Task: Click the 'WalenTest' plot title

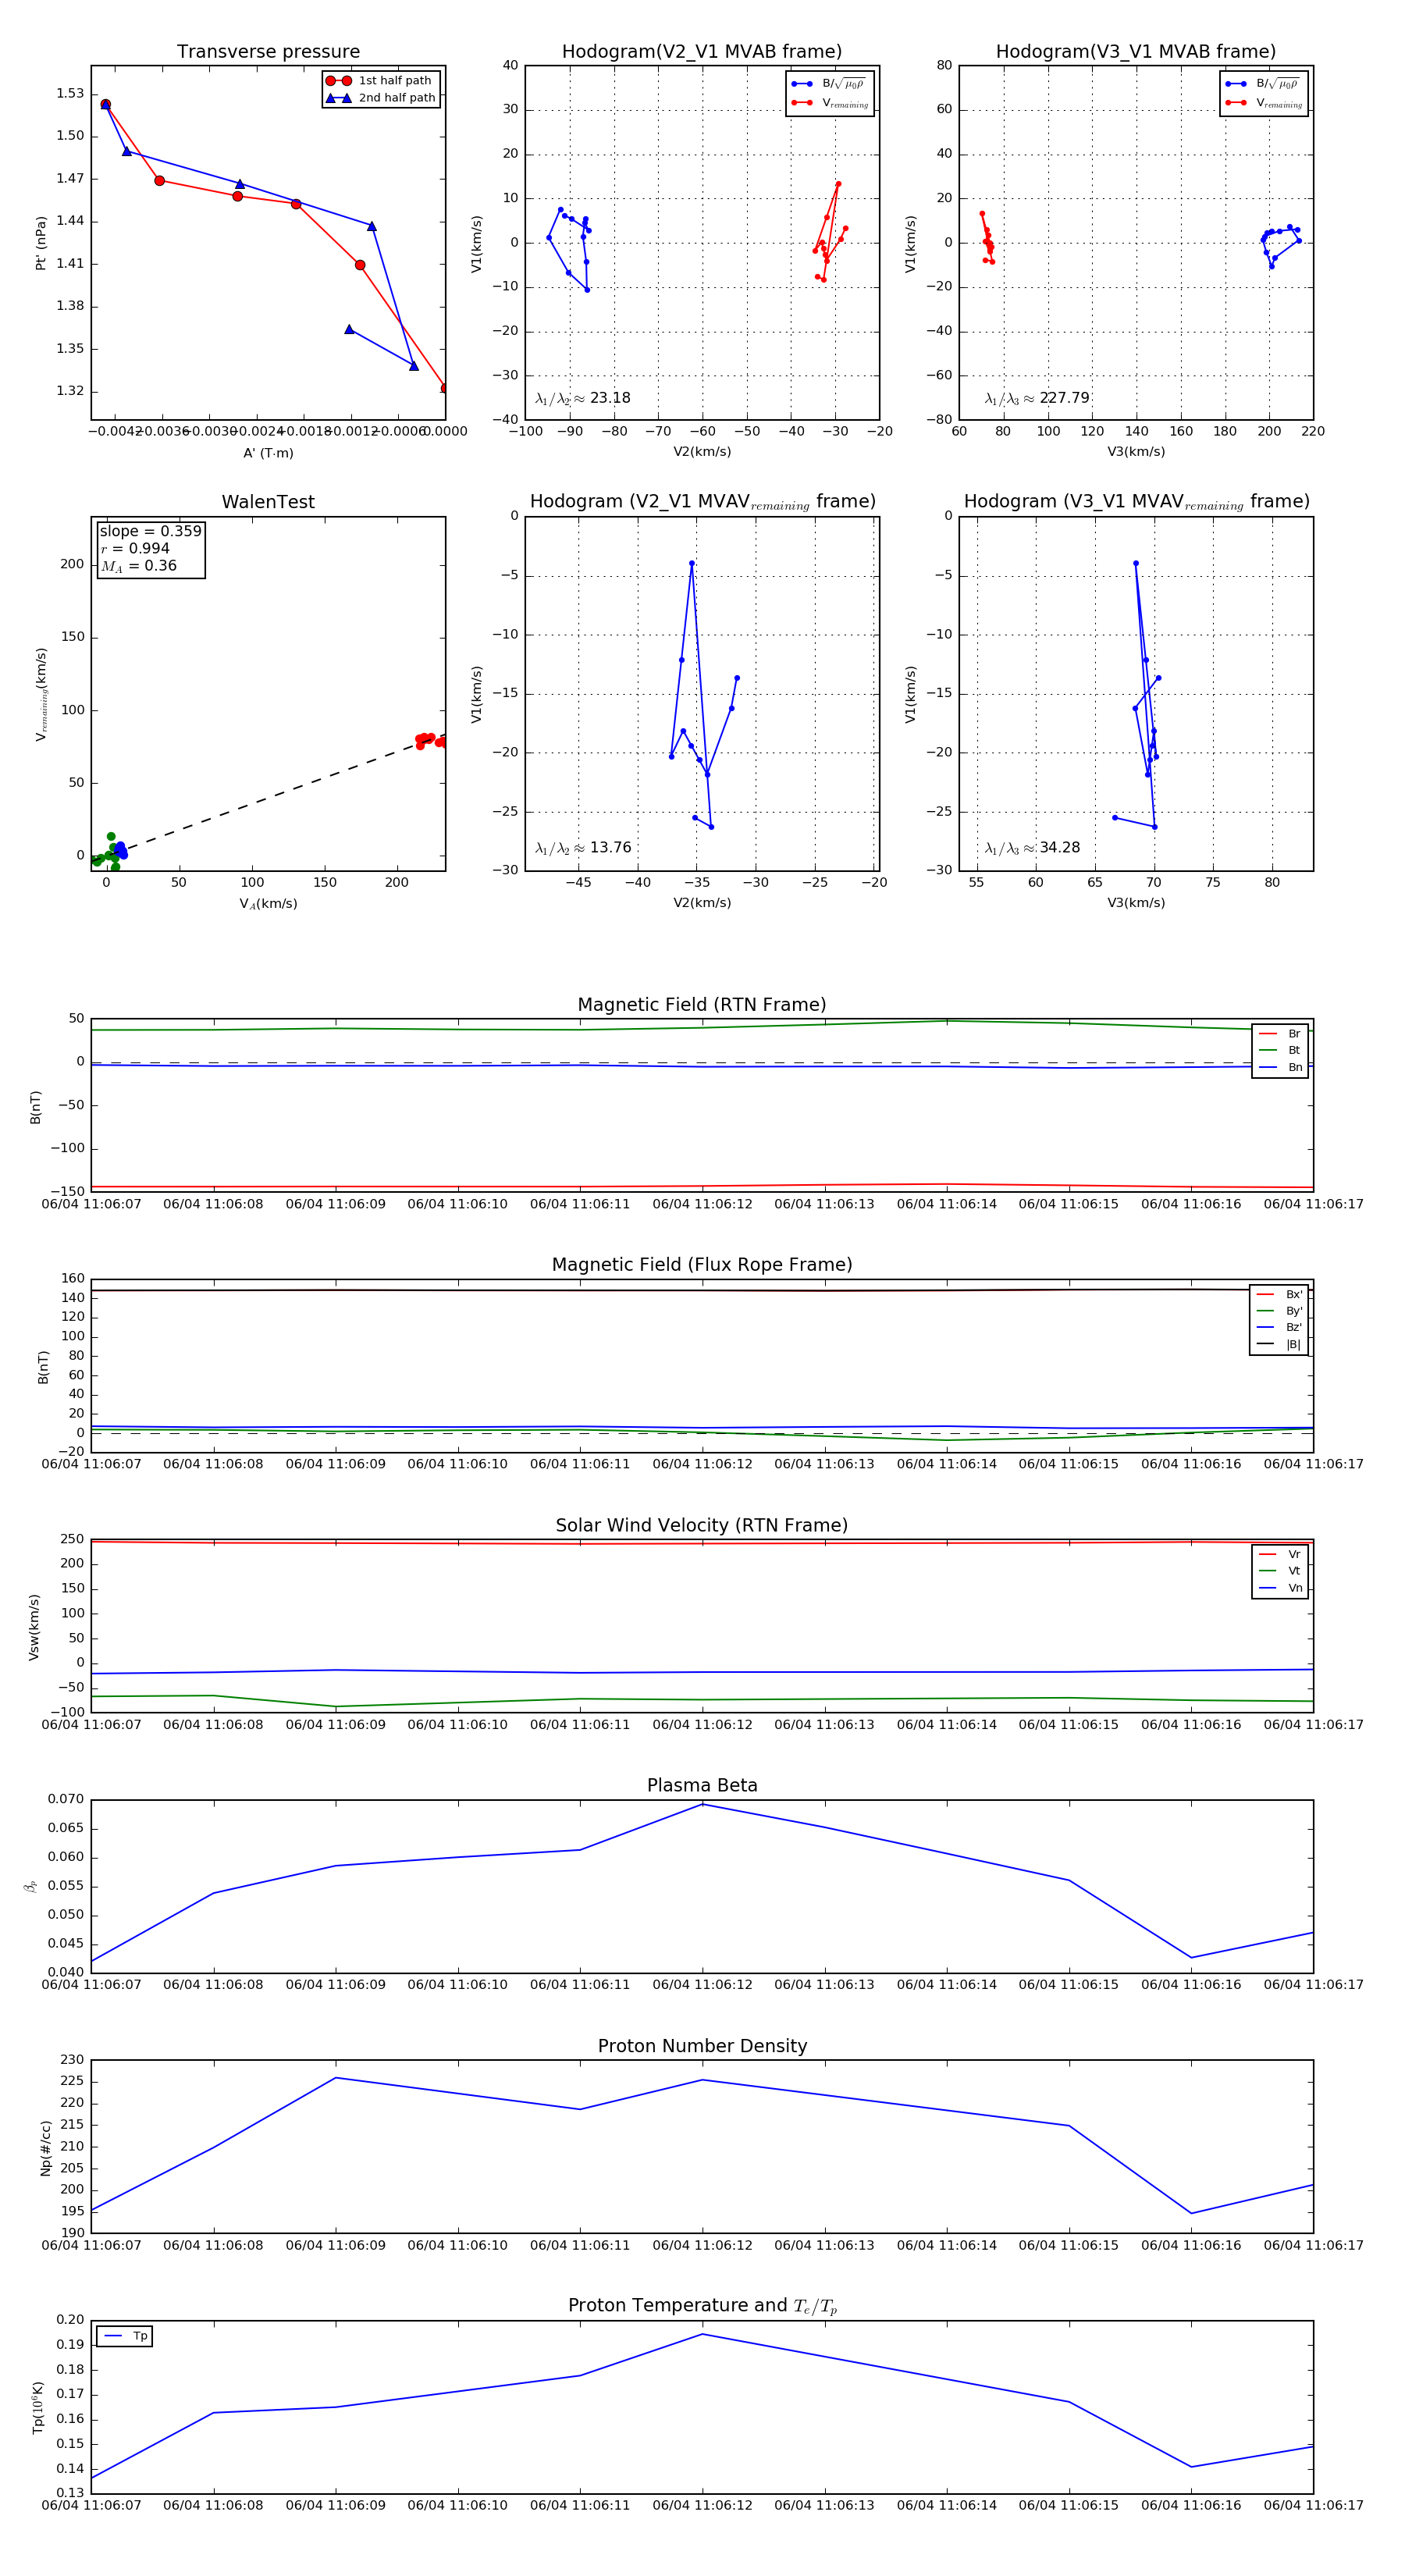Action: (268, 502)
